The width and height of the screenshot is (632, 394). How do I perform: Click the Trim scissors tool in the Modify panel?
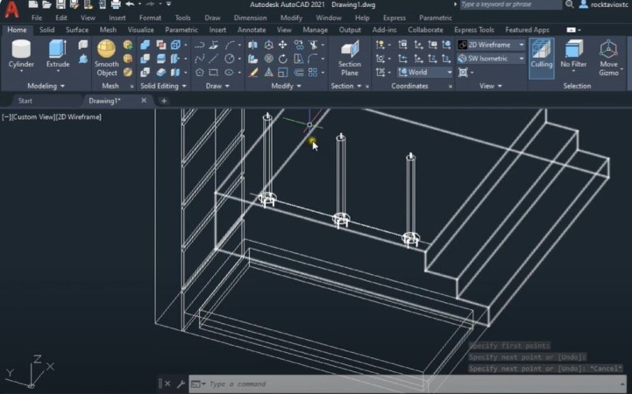tap(313, 45)
